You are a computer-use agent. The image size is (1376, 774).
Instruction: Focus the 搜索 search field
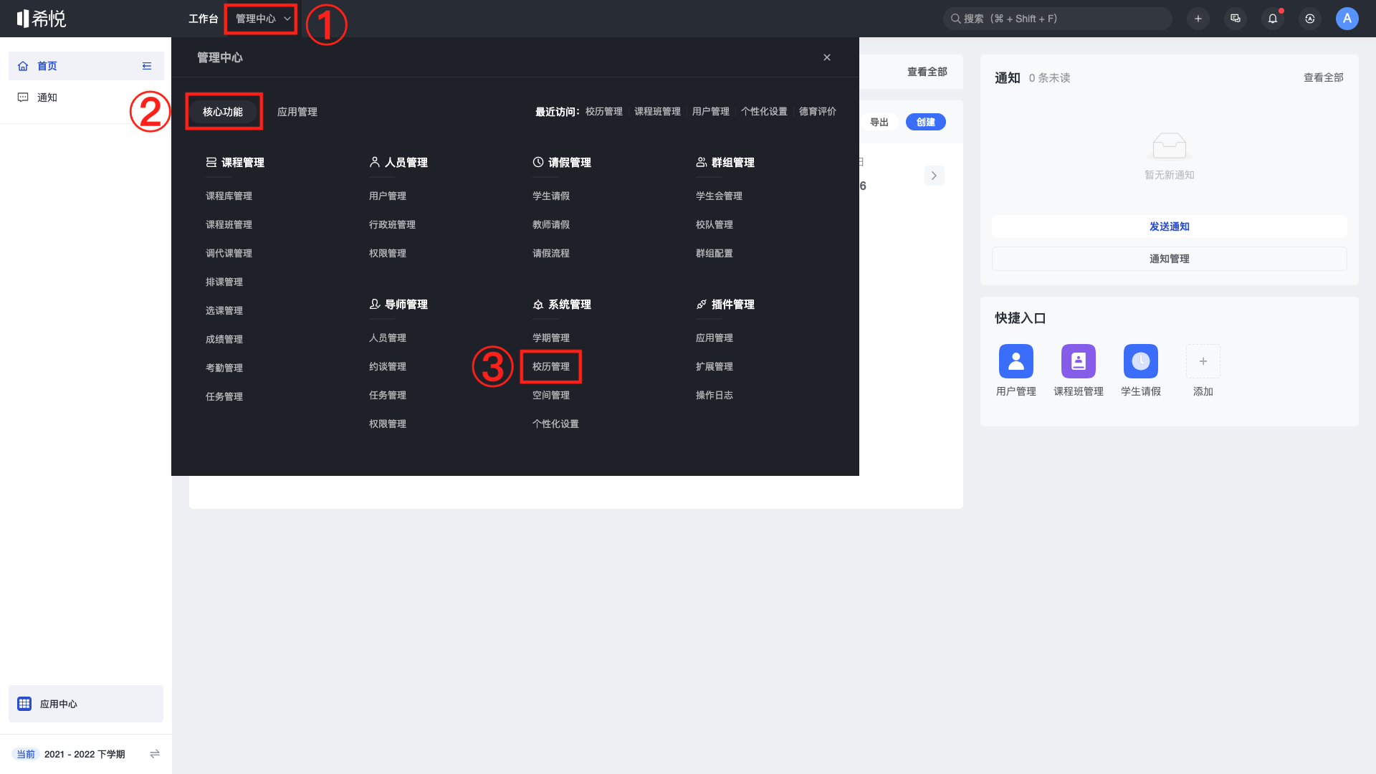point(1058,19)
